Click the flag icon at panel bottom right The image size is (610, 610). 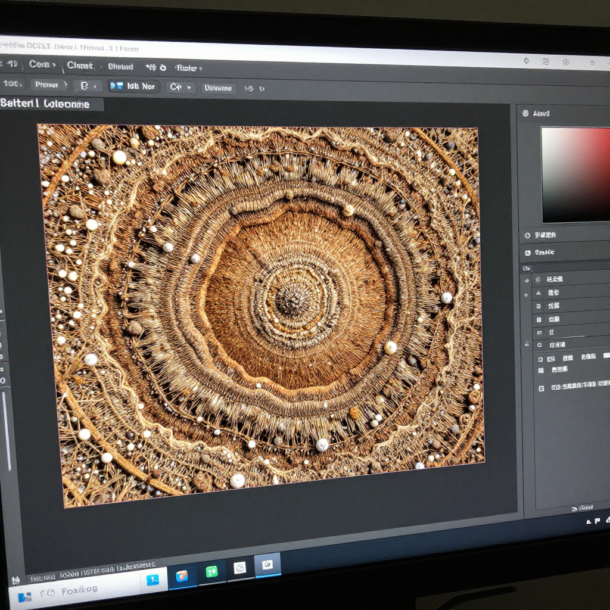597,521
